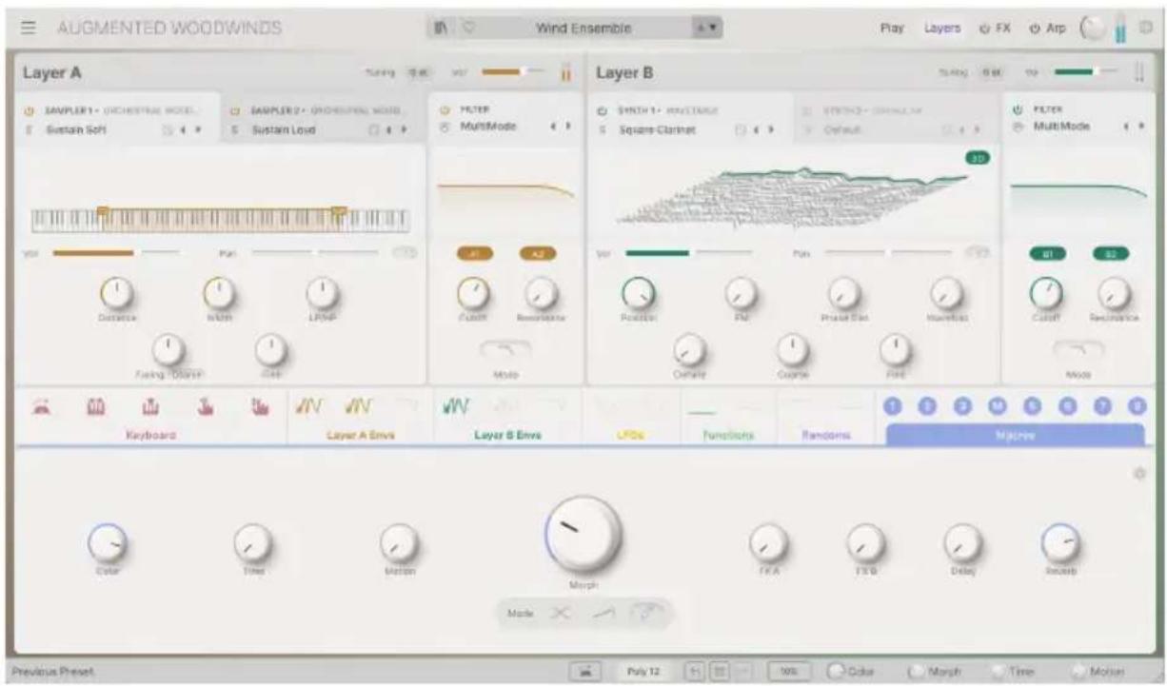The image size is (1167, 686).
Task: Open the Functions tab
Action: point(728,435)
